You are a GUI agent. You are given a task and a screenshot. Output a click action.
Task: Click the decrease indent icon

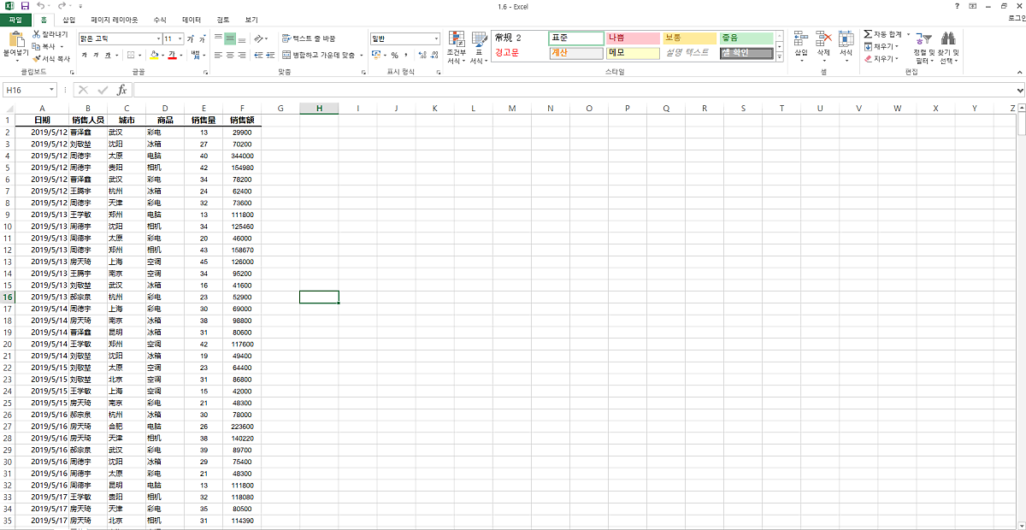258,55
